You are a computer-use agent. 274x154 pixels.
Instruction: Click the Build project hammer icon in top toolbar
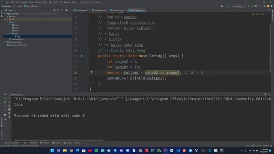(x=228, y=6)
